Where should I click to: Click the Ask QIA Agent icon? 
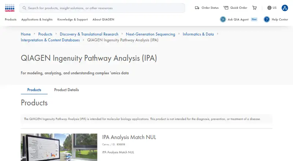[223, 19]
